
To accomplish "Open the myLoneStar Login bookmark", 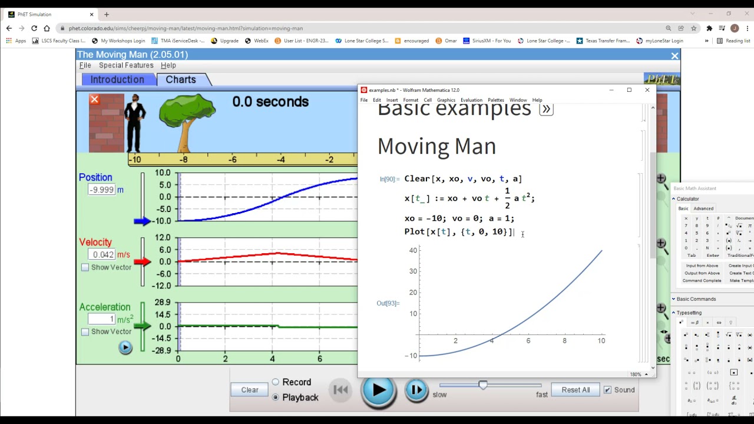I will coord(660,41).
